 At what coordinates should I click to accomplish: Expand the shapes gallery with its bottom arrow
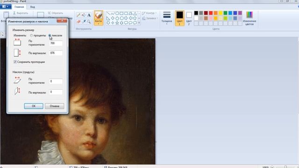point(139,23)
